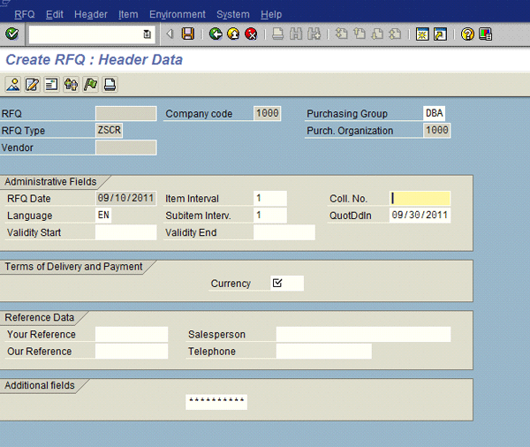
Task: Open the Header menu
Action: pos(90,15)
